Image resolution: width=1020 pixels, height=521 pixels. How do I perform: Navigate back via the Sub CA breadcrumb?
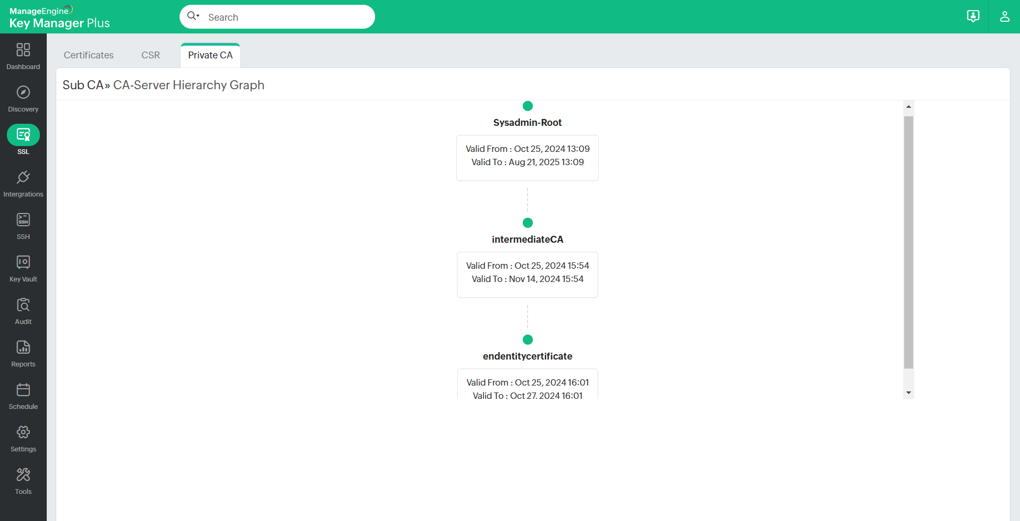(83, 84)
